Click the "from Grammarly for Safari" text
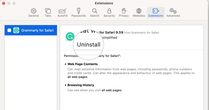 point(142,33)
